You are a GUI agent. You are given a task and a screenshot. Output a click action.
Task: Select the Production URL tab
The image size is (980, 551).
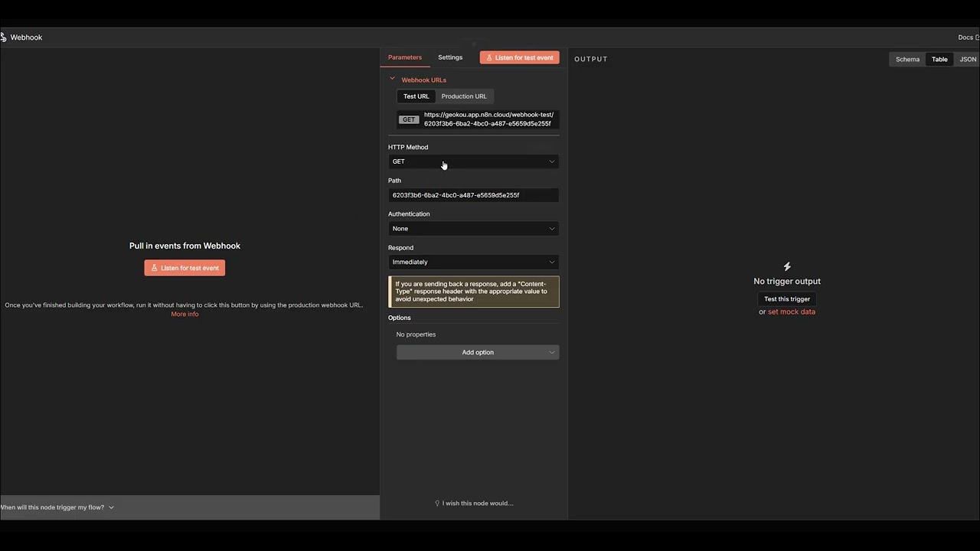(x=464, y=96)
